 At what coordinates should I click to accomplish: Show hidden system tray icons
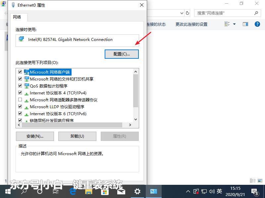[188, 191]
